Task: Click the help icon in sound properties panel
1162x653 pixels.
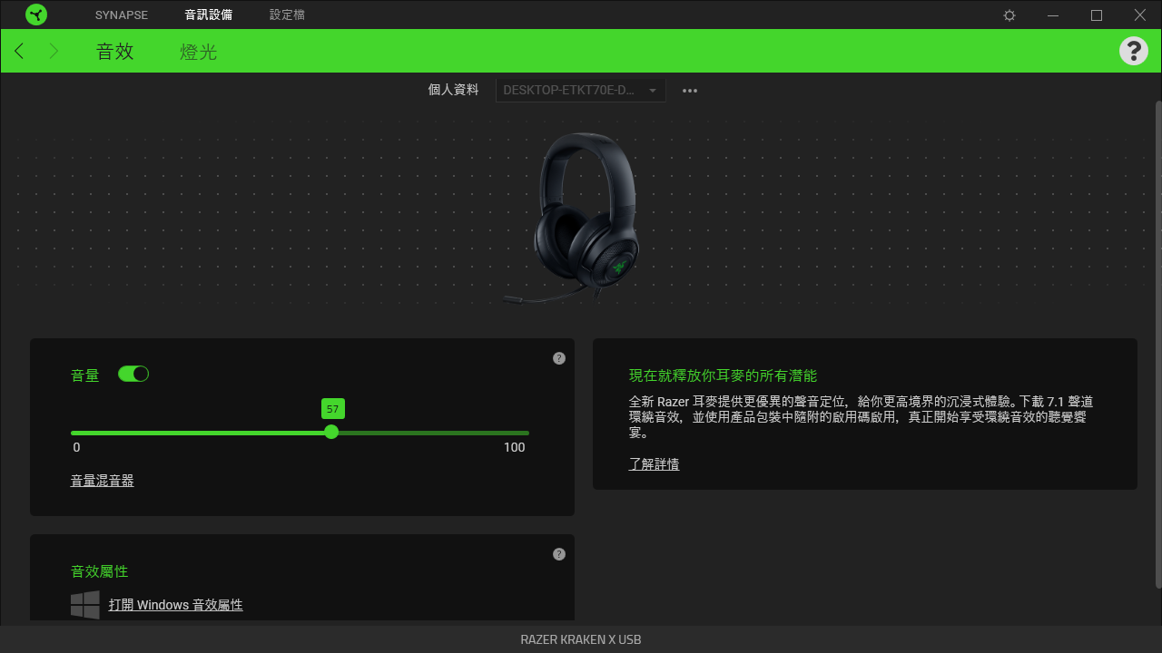Action: pos(559,554)
